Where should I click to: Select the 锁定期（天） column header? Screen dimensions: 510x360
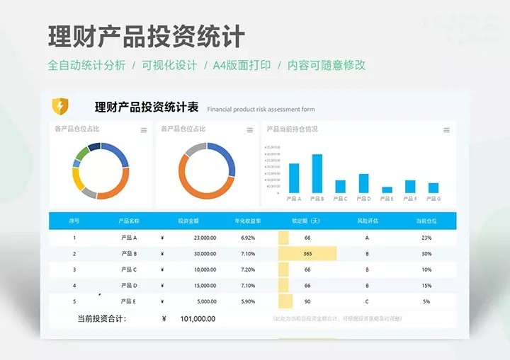306,221
